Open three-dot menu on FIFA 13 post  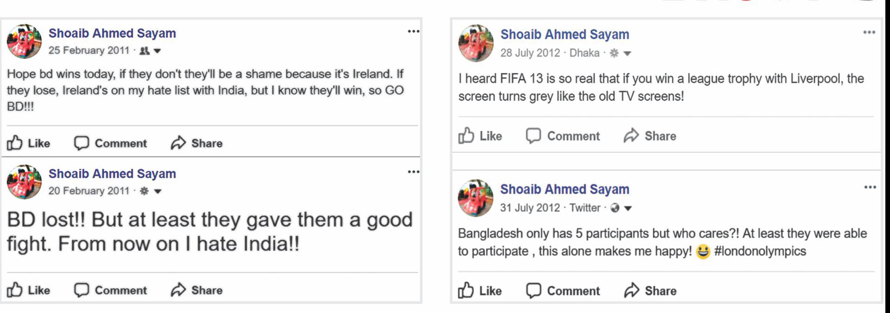point(869,32)
